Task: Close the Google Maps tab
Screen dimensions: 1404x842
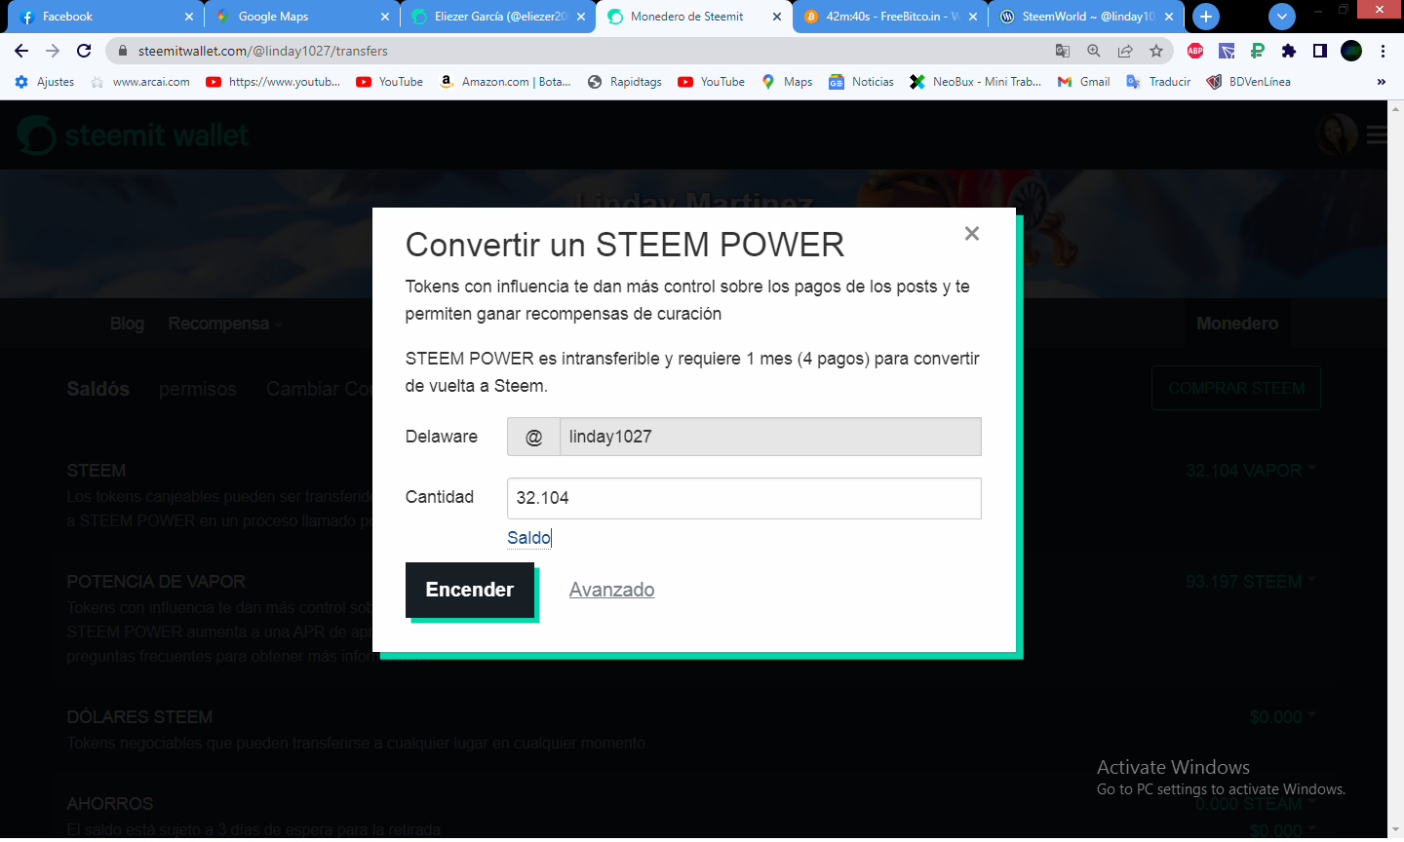Action: 385,17
